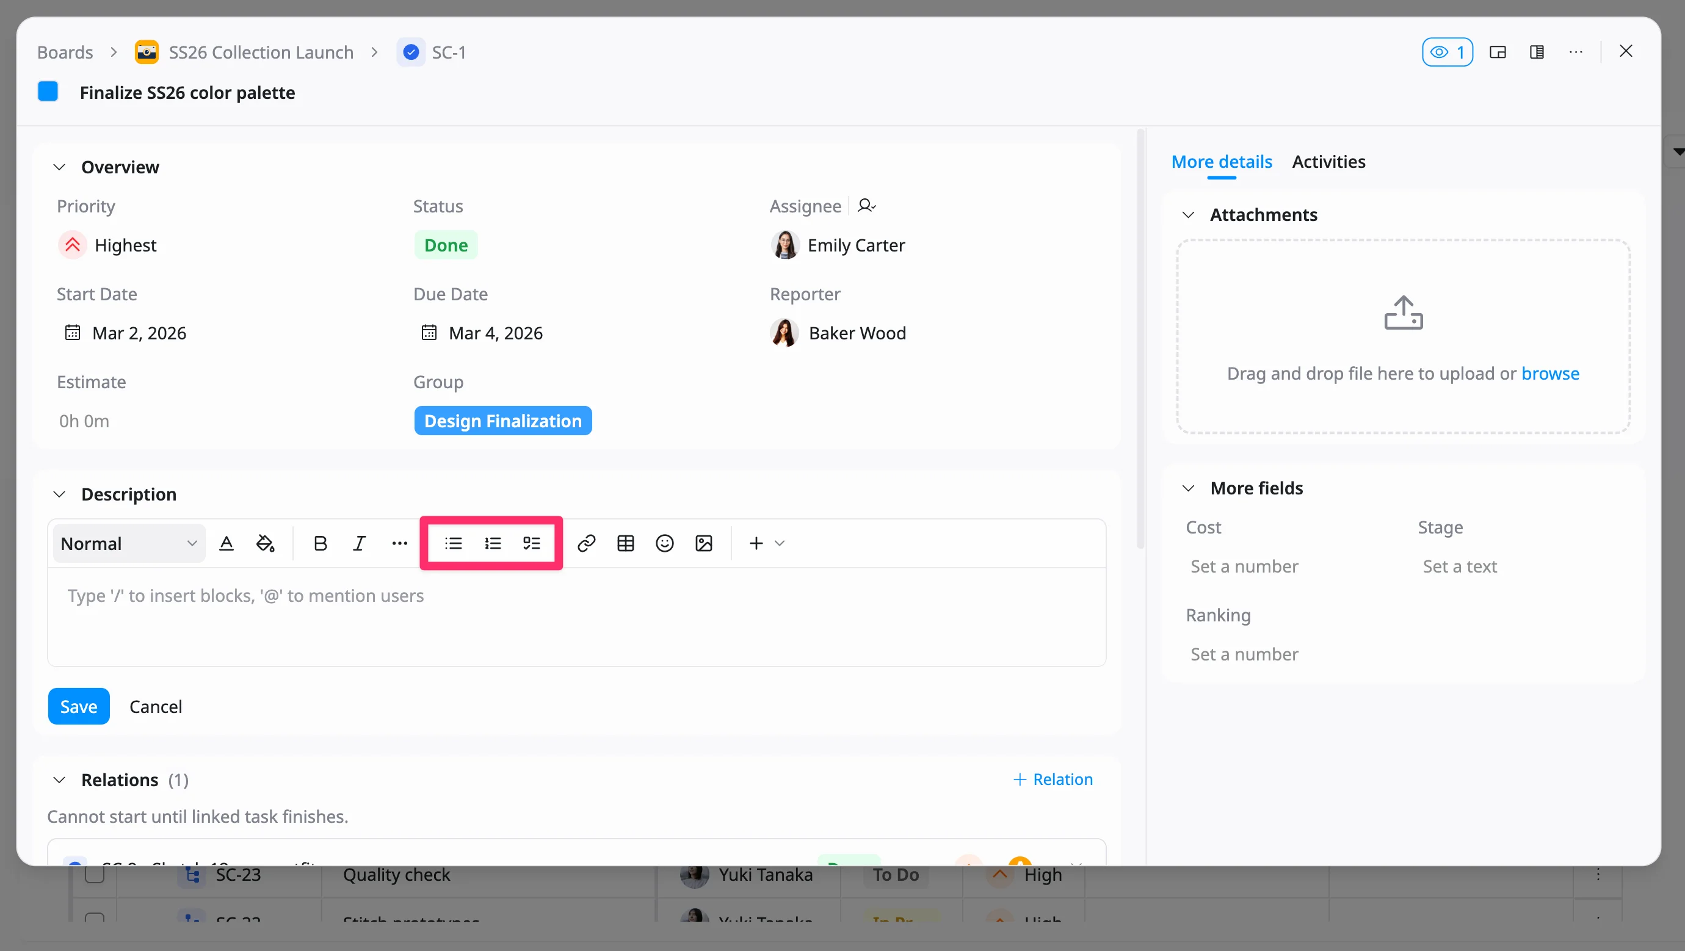Screen dimensions: 1685x951
Task: Open SC-23 row kebab menu behind dialog
Action: click(x=1598, y=875)
